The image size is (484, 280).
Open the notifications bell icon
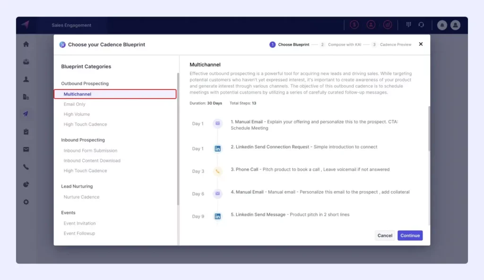pyautogui.click(x=442, y=25)
